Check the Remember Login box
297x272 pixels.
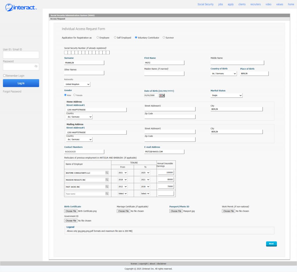click(4, 75)
